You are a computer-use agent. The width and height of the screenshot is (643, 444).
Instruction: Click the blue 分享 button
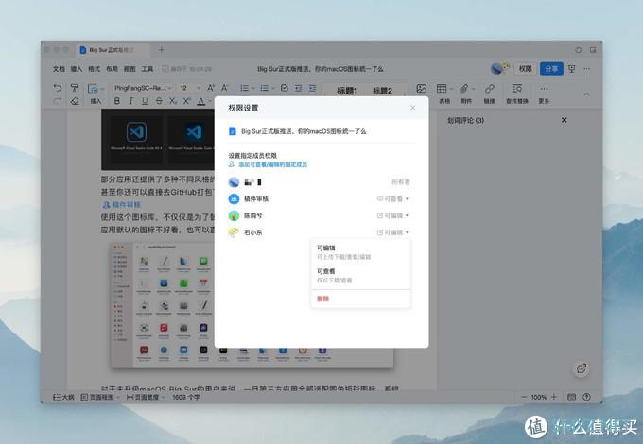point(551,69)
